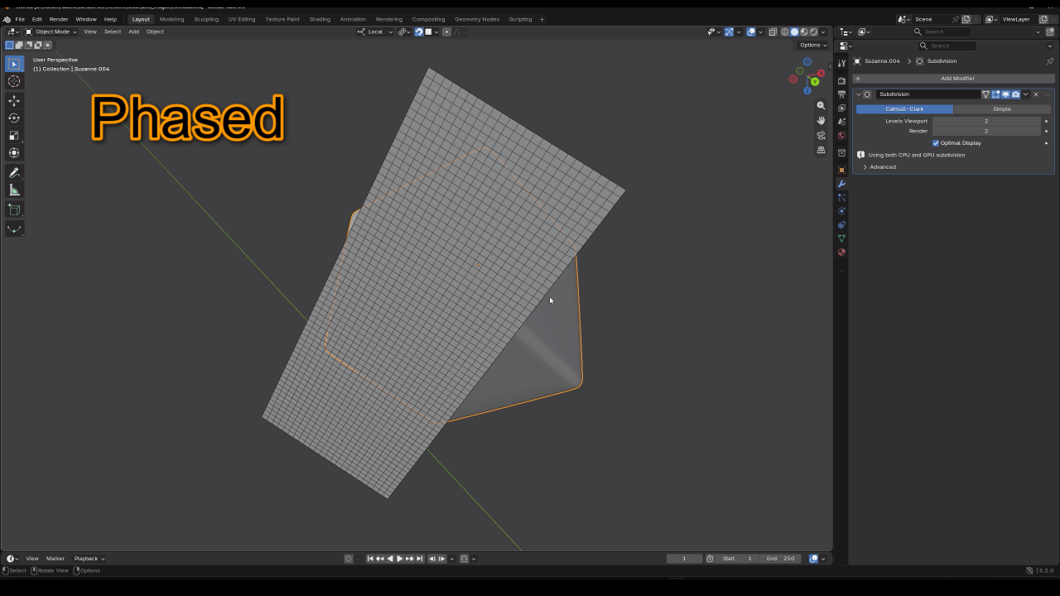Screen dimensions: 1060x596
Task: Open the viewport Add menu
Action: point(133,32)
